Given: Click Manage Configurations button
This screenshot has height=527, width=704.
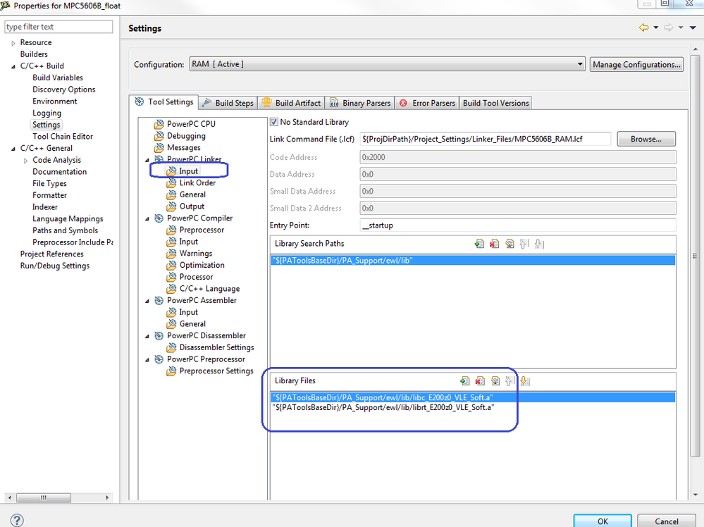Looking at the screenshot, I should (636, 65).
